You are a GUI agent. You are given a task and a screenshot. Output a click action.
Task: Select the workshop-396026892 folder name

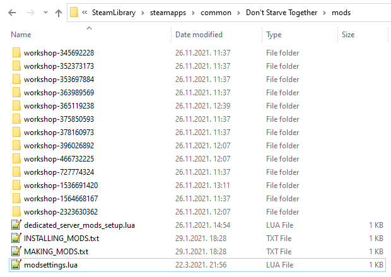[x=59, y=146]
